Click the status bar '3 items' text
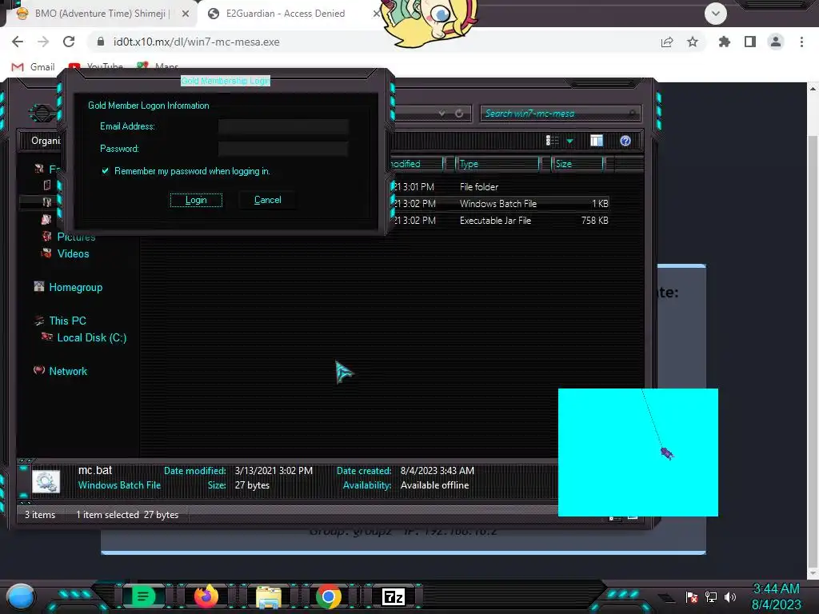 point(40,515)
